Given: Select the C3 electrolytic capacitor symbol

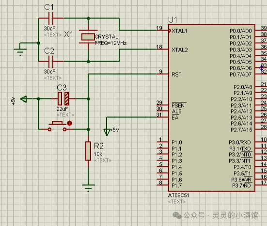Looking at the screenshot, I should [63, 98].
